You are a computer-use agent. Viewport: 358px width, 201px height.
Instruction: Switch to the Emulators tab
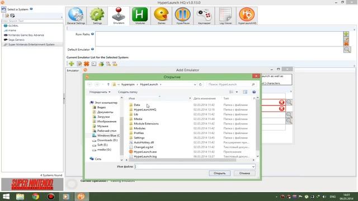(x=119, y=16)
